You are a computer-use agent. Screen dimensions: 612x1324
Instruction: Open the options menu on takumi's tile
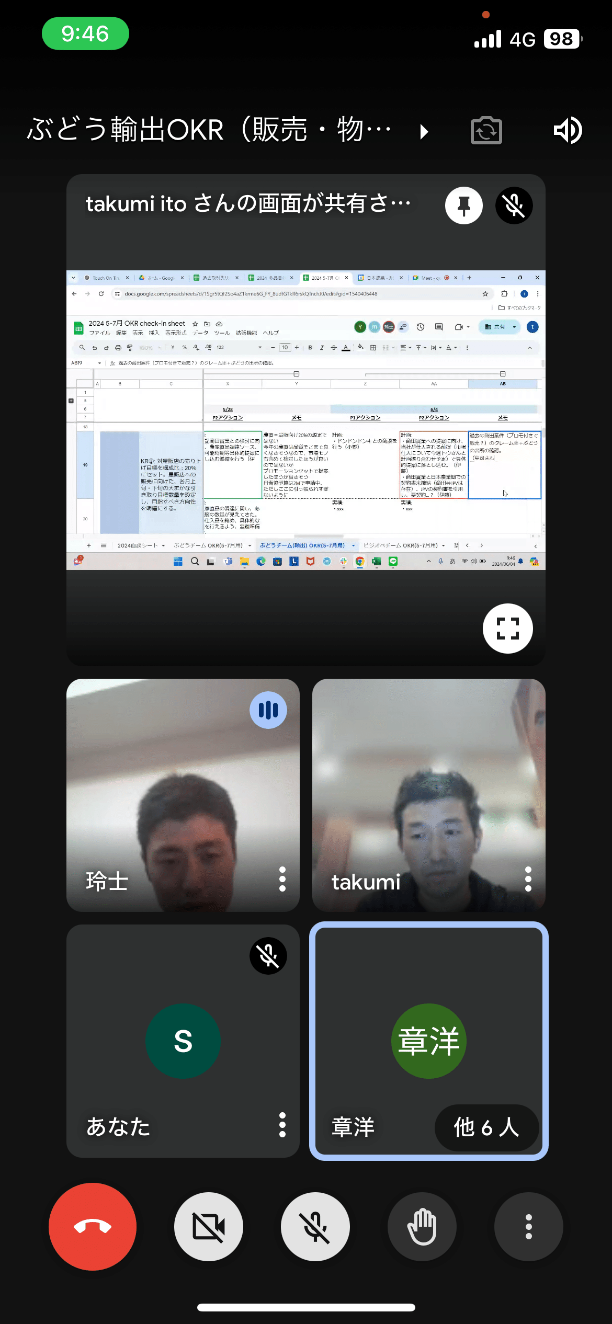528,879
